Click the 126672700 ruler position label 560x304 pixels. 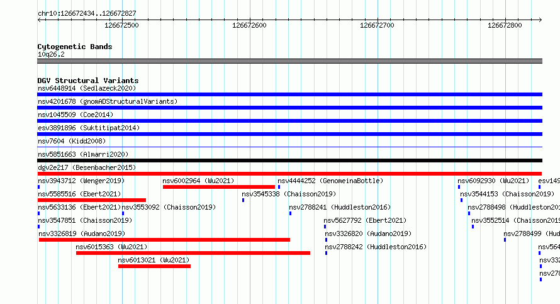click(377, 25)
